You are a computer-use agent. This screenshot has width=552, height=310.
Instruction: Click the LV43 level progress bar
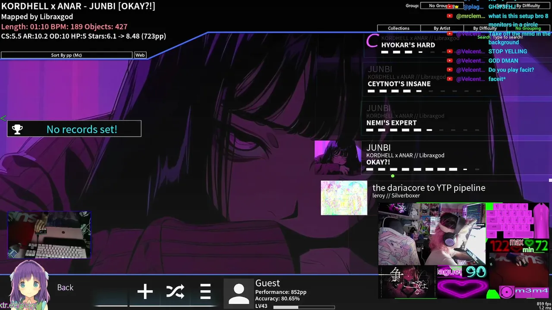coord(304,307)
